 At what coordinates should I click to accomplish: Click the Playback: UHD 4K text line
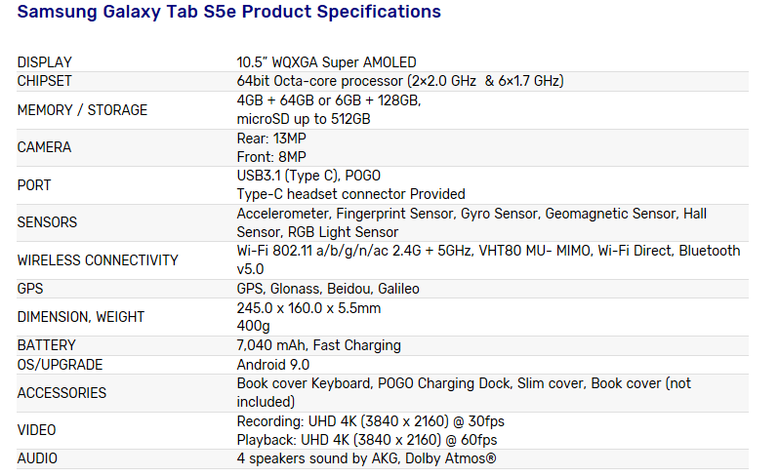[x=367, y=440]
